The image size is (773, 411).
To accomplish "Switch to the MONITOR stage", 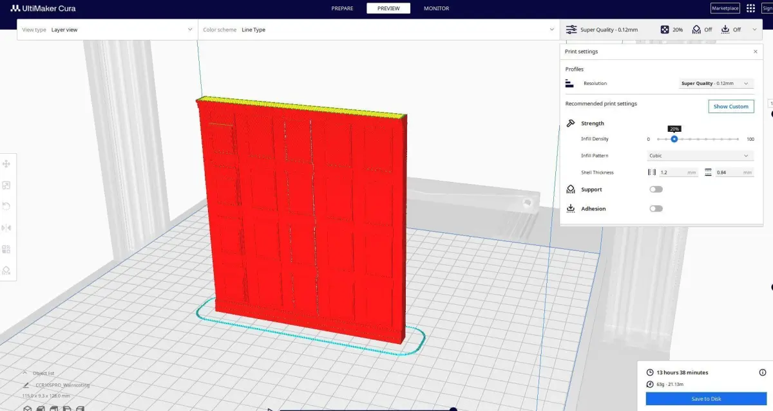I will pos(436,8).
